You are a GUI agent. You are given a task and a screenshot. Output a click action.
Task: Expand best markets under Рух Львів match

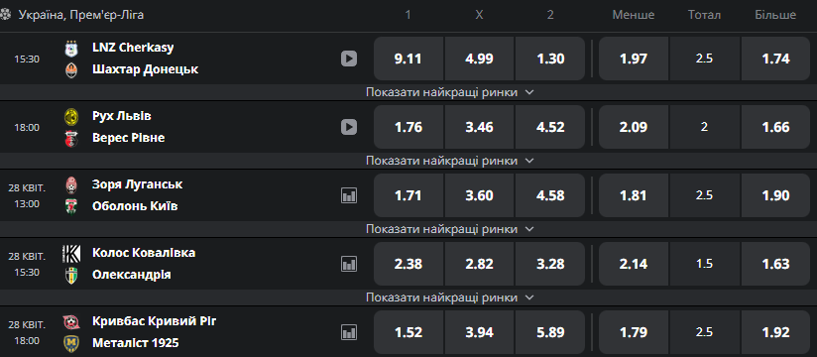[x=450, y=161]
